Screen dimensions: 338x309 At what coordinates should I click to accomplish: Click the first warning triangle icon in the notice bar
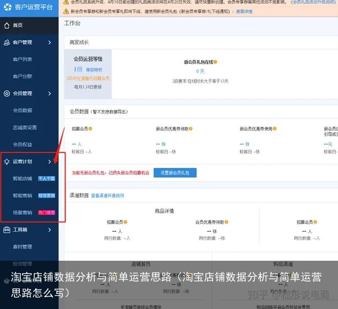[66, 2]
